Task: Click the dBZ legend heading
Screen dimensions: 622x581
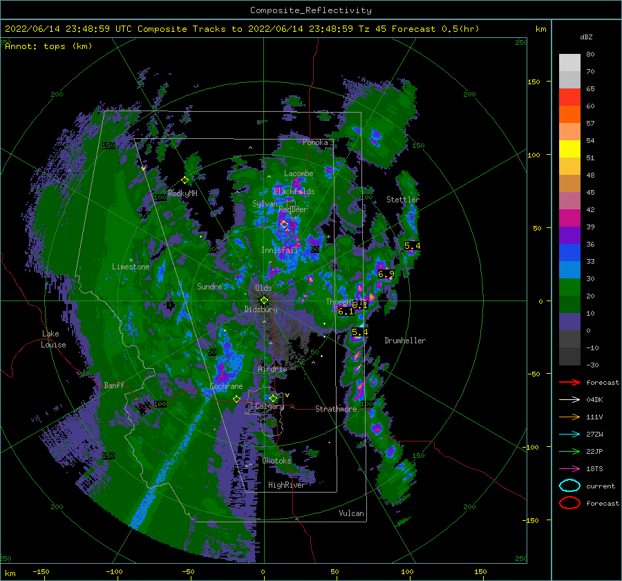Action: pyautogui.click(x=586, y=37)
